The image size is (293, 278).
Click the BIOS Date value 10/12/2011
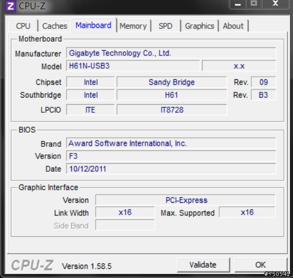click(171, 169)
